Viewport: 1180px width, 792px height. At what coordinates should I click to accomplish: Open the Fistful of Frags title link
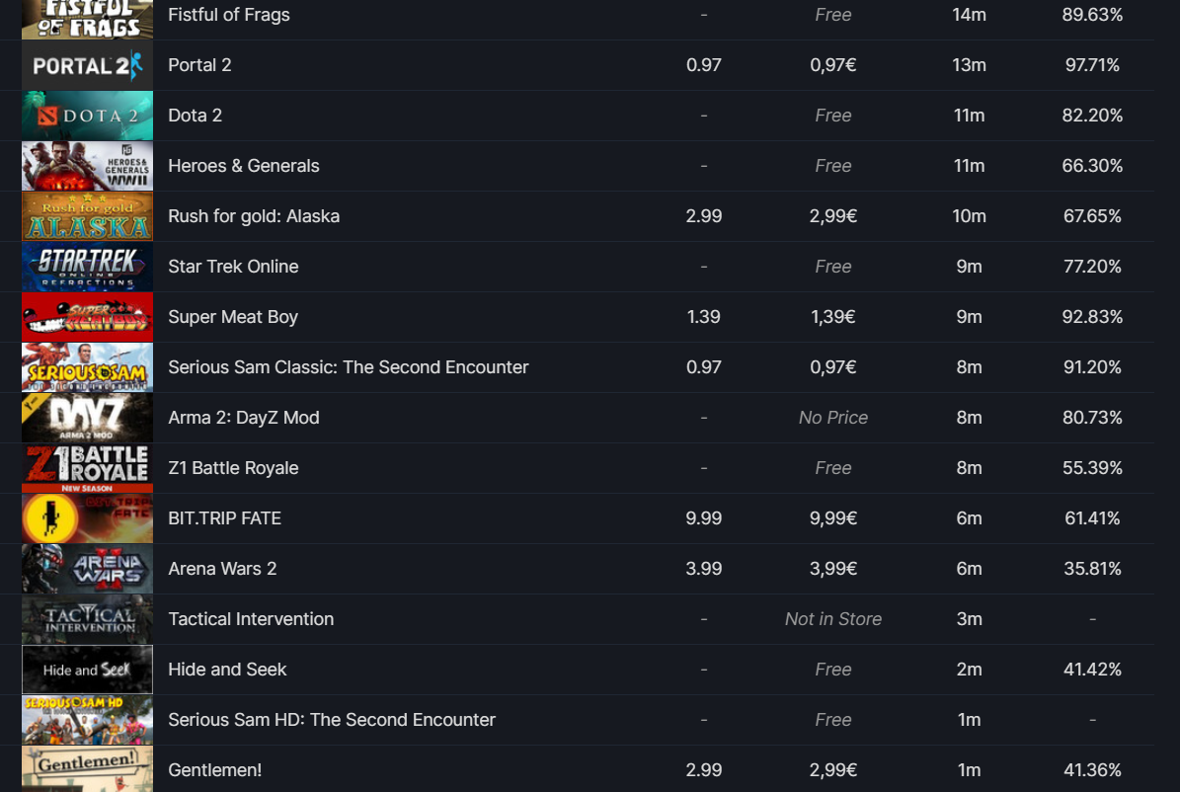(x=228, y=15)
